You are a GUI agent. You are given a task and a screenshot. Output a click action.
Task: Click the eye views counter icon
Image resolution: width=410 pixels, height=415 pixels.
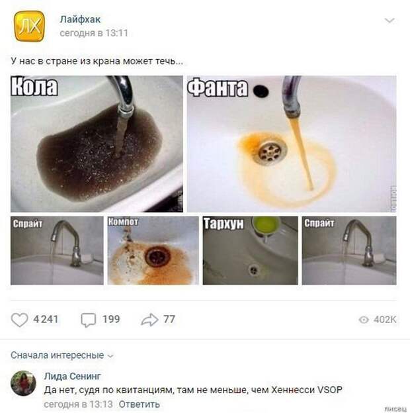tap(364, 320)
